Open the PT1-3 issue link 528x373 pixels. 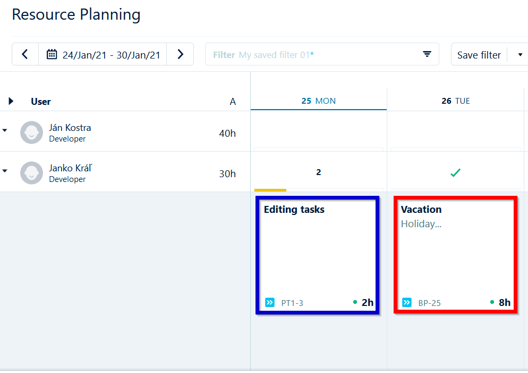click(292, 303)
